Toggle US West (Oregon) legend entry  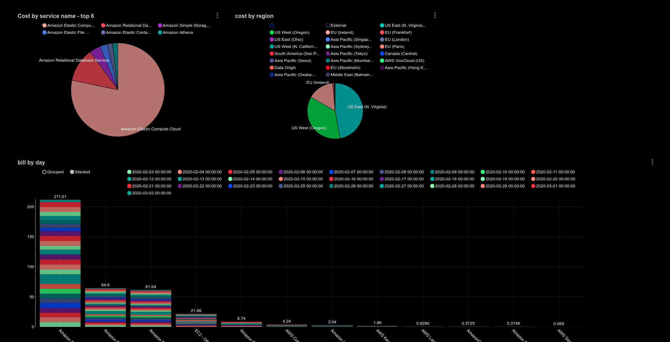[290, 32]
